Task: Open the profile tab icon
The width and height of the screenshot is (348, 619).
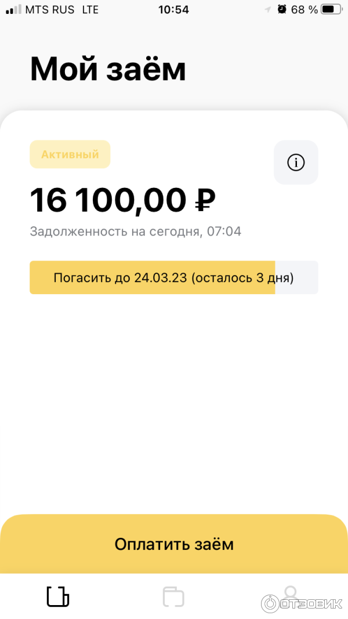Action: point(290,593)
